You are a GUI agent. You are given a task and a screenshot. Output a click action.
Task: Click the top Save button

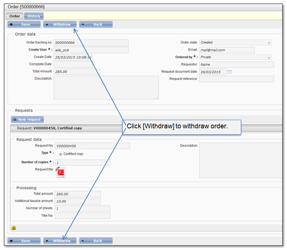click(x=23, y=24)
